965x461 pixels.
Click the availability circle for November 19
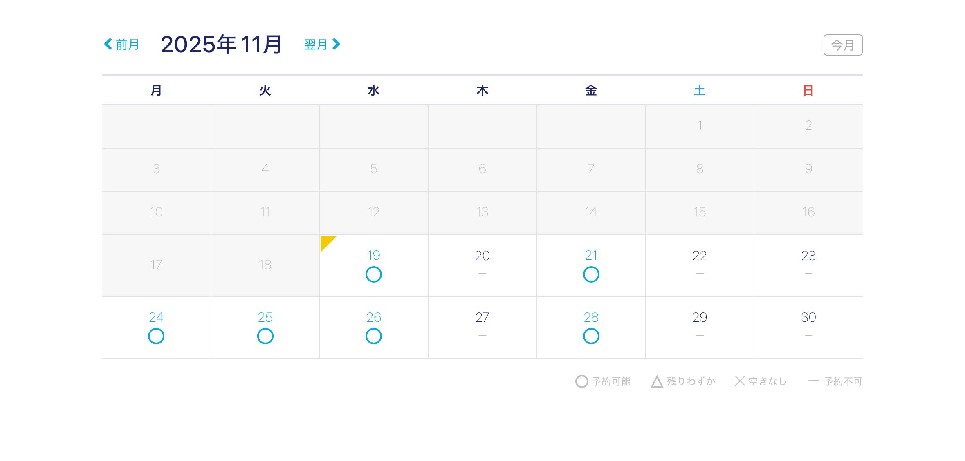pyautogui.click(x=373, y=274)
